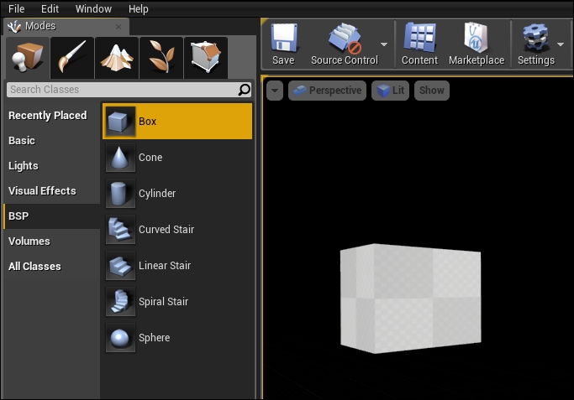Open the Window menu
This screenshot has height=400, width=574.
(x=93, y=9)
